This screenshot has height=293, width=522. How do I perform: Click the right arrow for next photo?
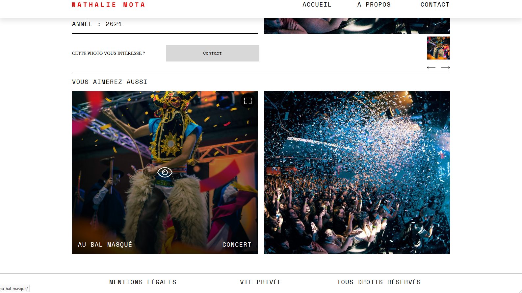446,67
